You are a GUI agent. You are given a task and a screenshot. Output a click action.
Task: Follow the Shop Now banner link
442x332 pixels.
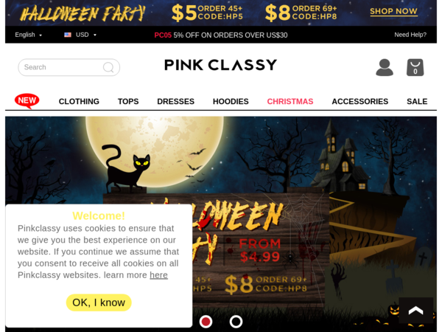tap(393, 11)
